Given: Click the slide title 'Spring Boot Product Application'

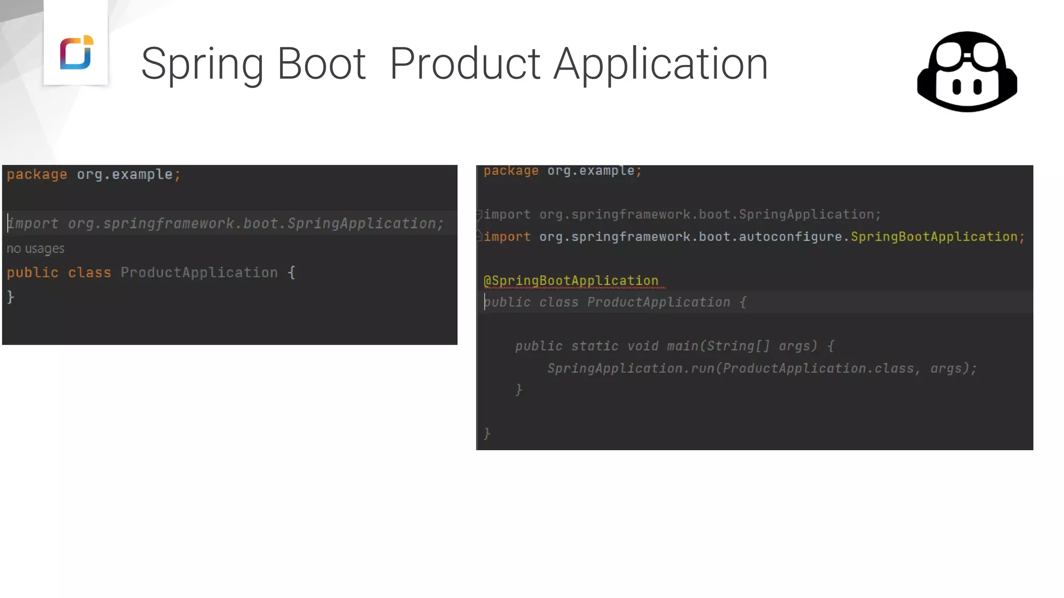Looking at the screenshot, I should pos(454,63).
